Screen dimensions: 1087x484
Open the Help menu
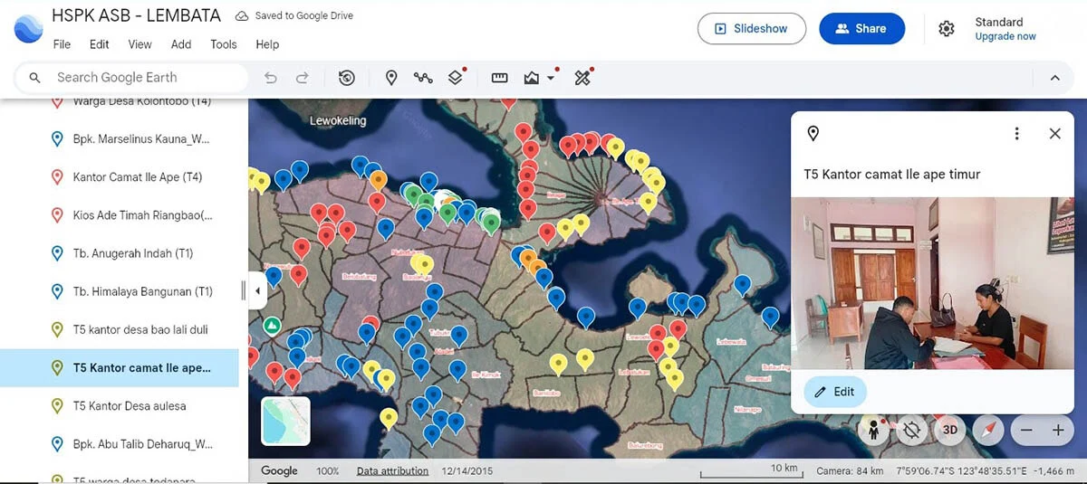tap(267, 44)
